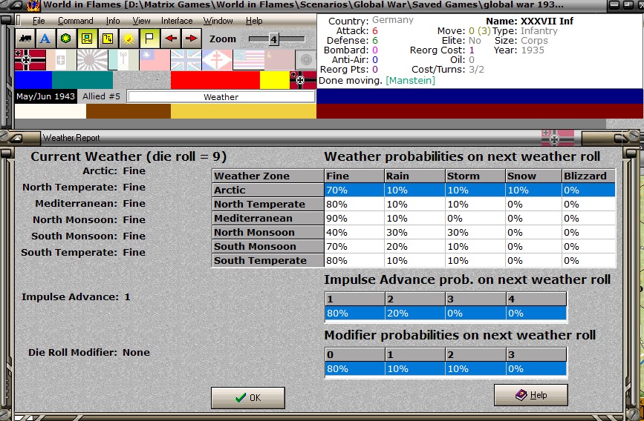Select the South Temperate weather zone row
644x421 pixels.
[414, 260]
